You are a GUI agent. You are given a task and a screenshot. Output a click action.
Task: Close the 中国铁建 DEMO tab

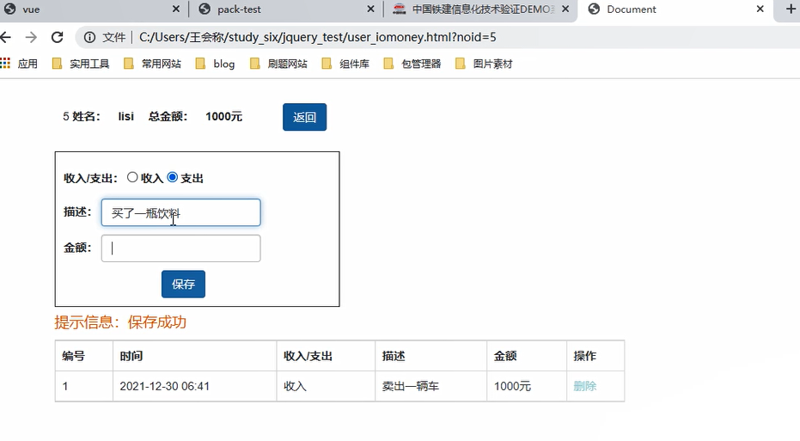pyautogui.click(x=565, y=9)
